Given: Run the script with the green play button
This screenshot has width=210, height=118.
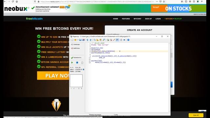Looking at the screenshot, I should [x=72, y=63].
